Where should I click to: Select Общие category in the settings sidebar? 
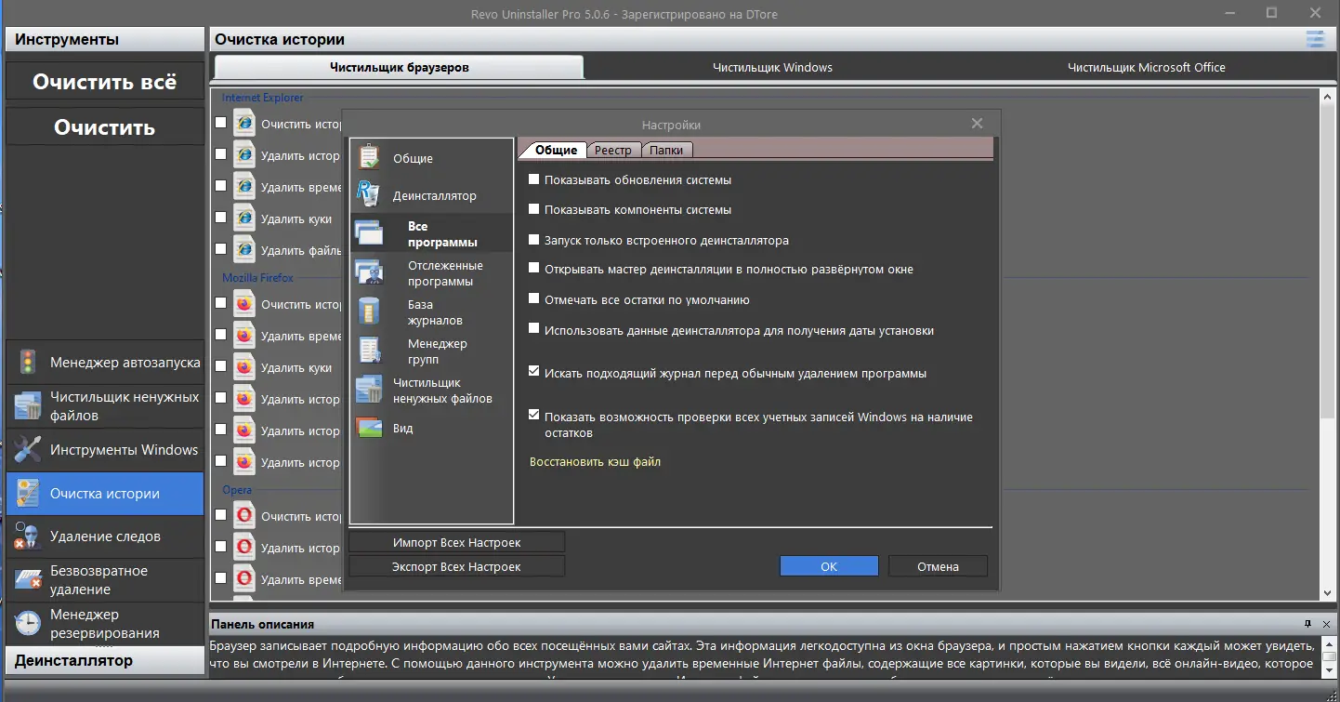(431, 158)
